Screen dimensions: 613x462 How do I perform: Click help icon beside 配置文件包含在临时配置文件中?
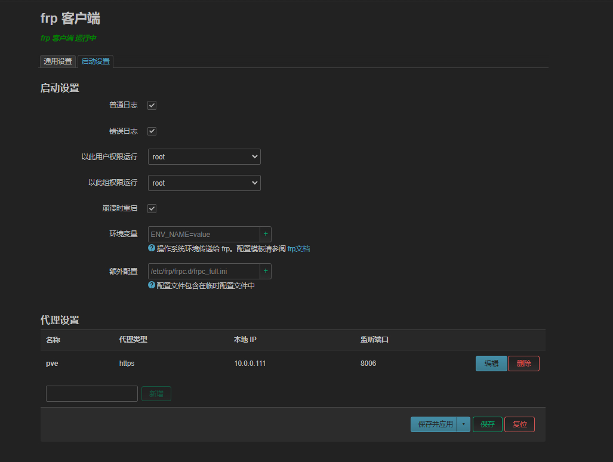pyautogui.click(x=152, y=285)
